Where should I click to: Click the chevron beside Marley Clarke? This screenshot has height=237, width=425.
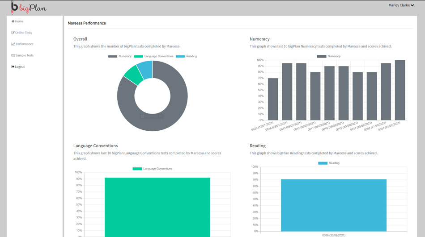pos(412,5)
